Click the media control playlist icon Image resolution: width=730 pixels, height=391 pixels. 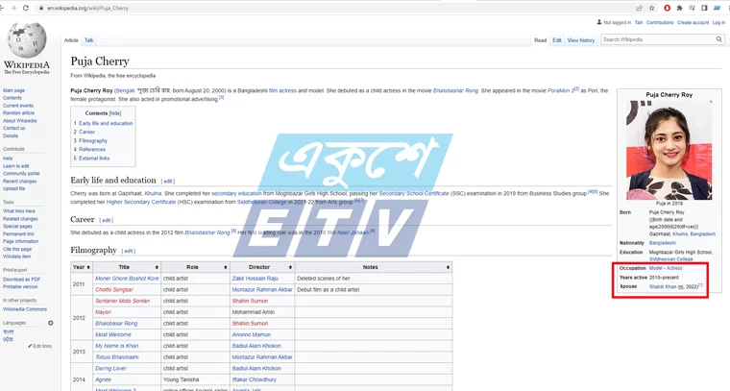[693, 8]
